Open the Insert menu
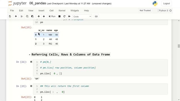Screen dimensions: 180x101 (x=41, y=11)
